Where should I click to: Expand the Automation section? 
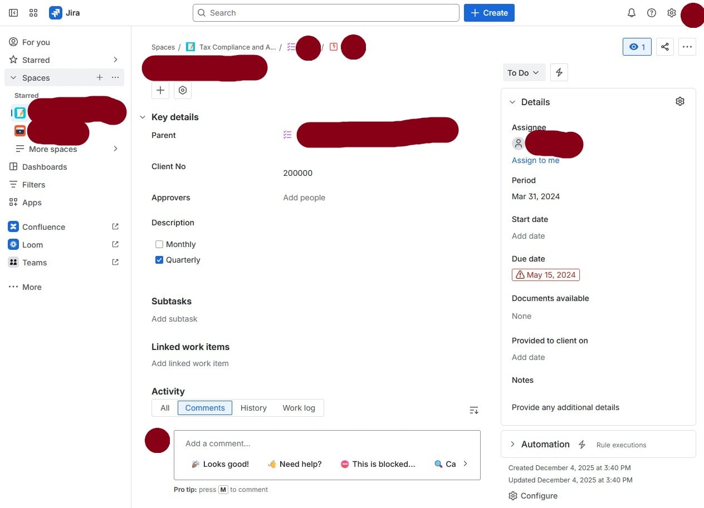click(x=512, y=444)
